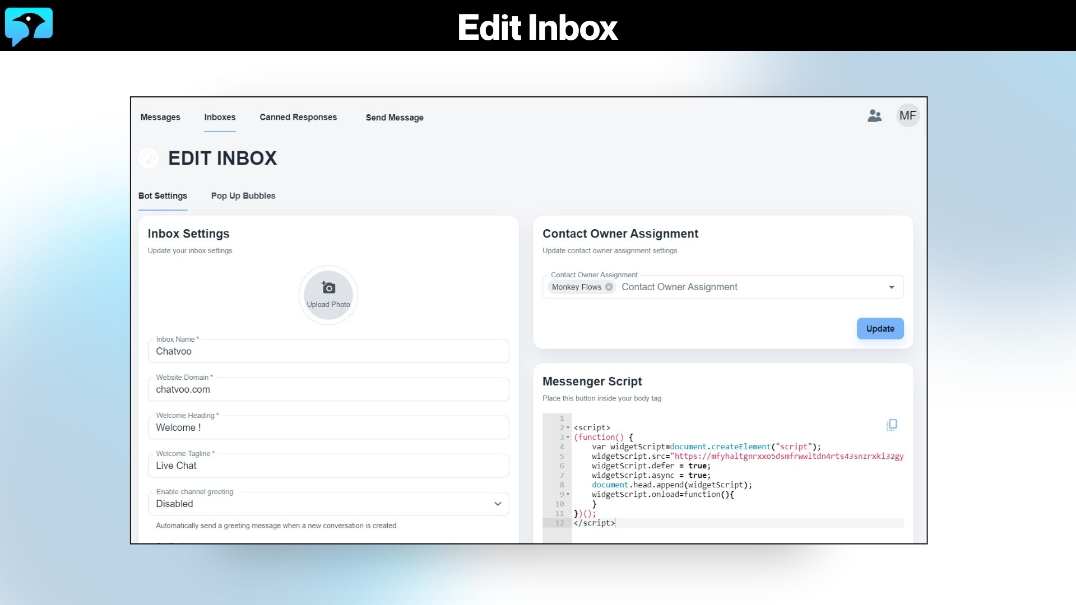Viewport: 1076px width, 605px height.
Task: Switch to Pop Up Bubbles settings
Action: click(243, 196)
